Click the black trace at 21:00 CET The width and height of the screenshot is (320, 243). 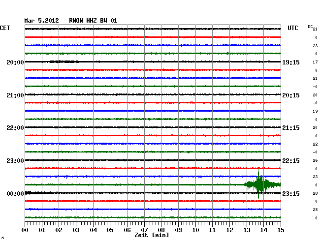pyautogui.click(x=153, y=94)
